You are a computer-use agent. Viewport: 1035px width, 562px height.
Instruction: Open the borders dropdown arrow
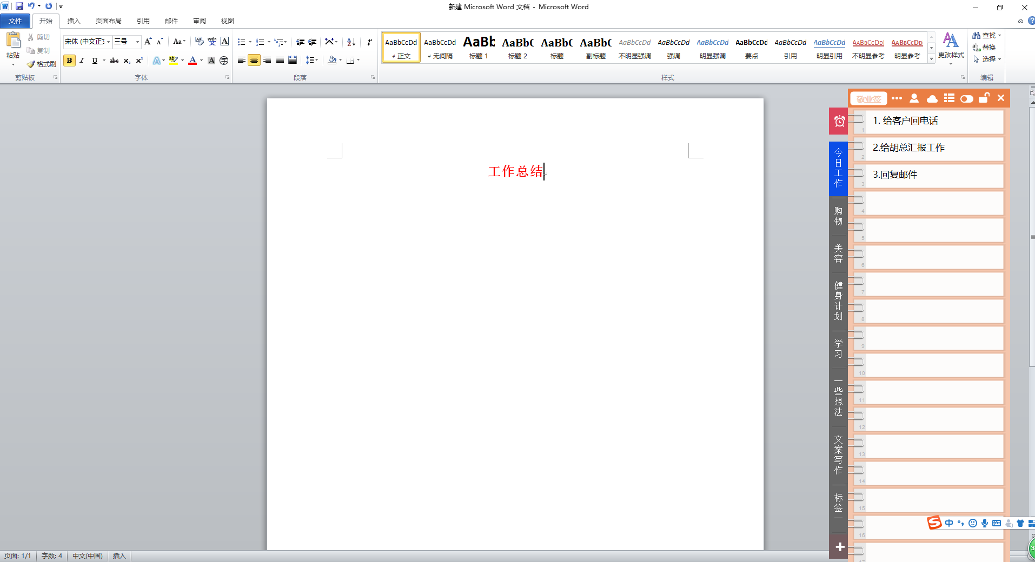pos(358,60)
